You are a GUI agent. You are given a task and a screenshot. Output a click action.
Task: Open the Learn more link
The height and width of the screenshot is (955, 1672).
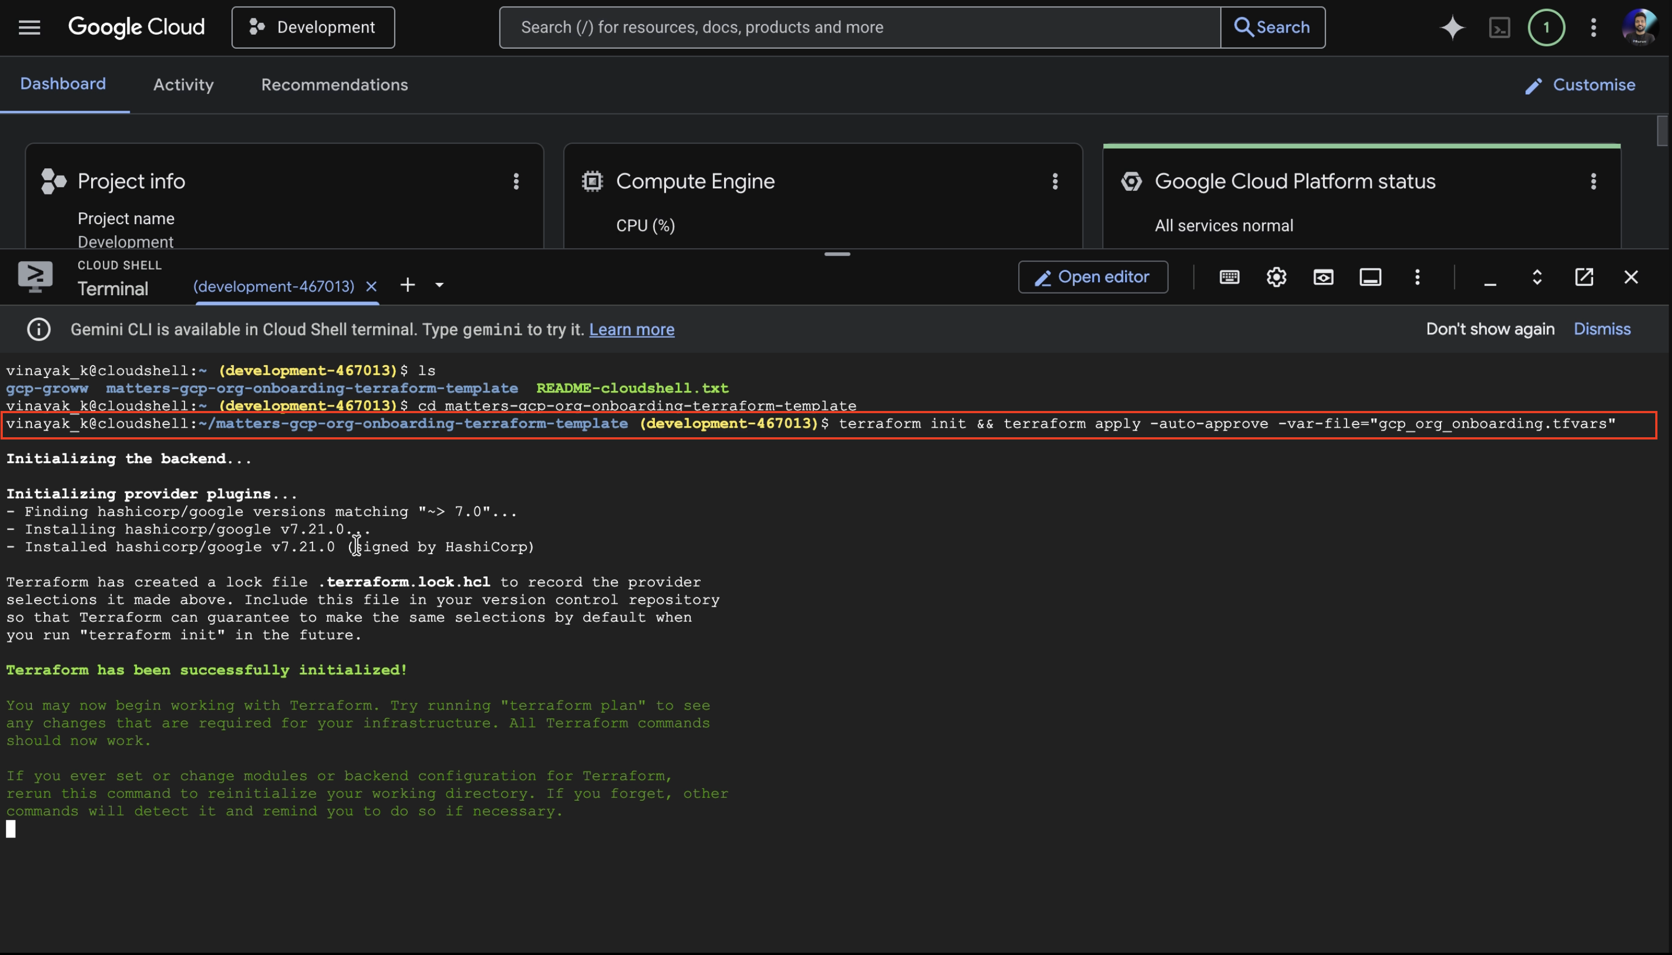(632, 329)
